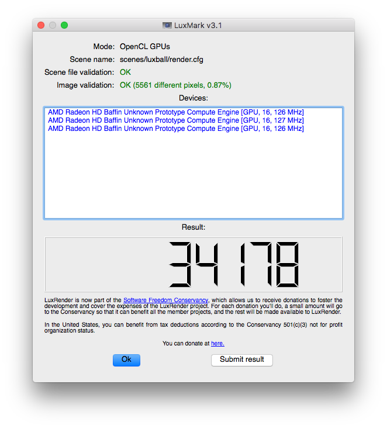Open the Software Freedom Conservancy link

(x=166, y=300)
